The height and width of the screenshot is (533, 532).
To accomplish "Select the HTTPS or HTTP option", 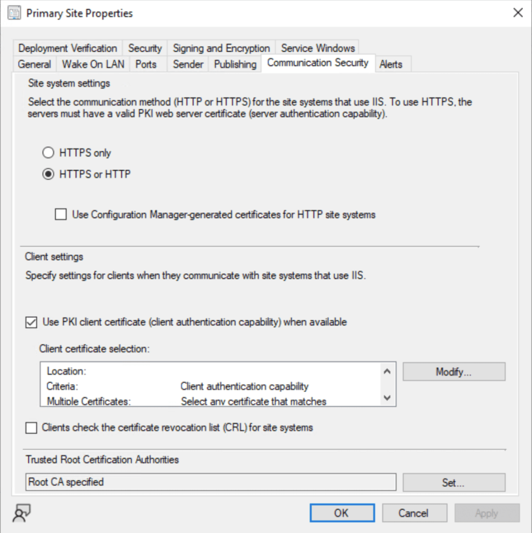I will point(48,174).
